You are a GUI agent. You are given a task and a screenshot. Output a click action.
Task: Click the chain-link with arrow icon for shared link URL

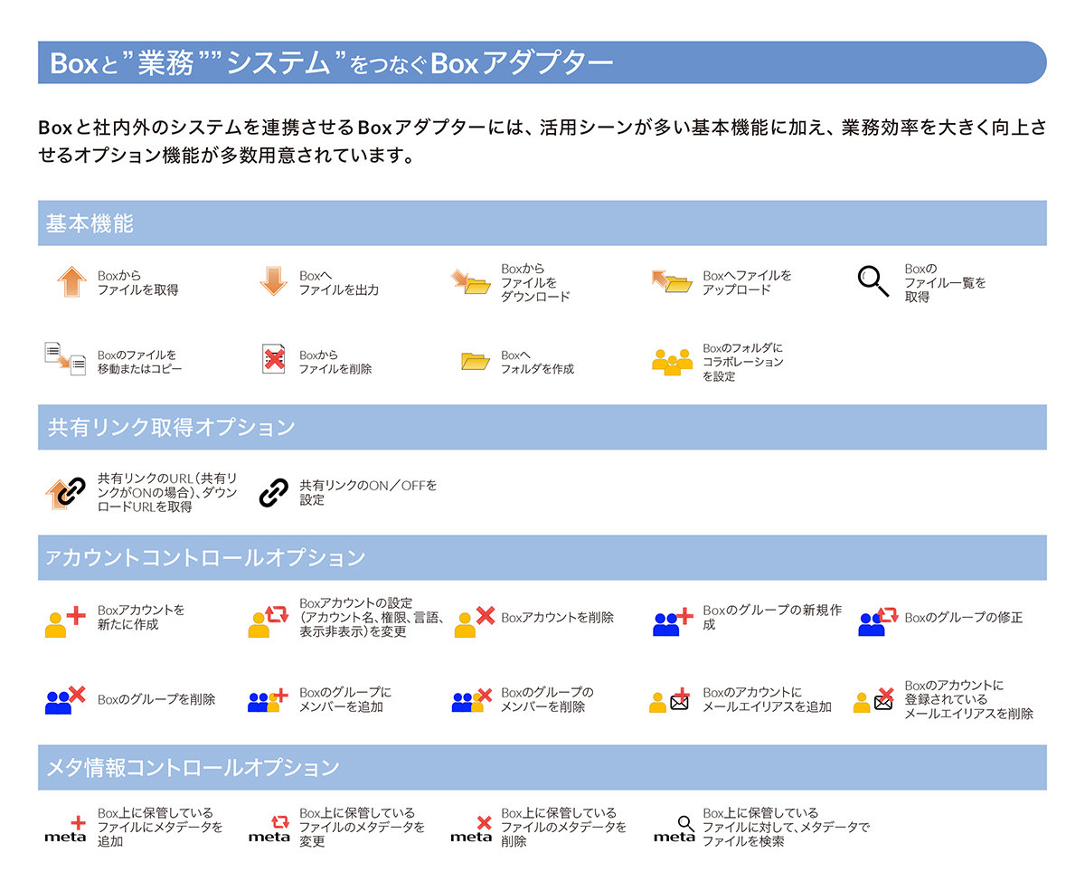[65, 492]
